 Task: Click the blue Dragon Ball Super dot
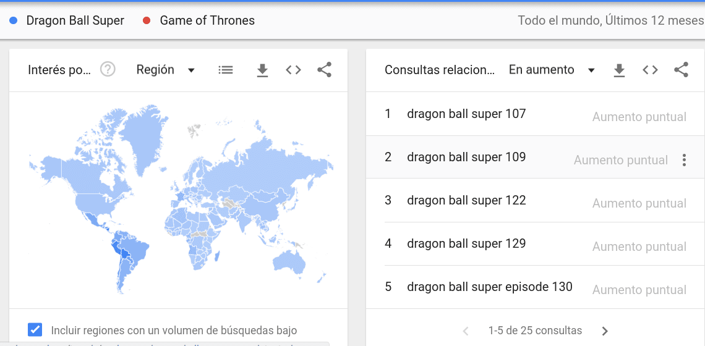click(14, 20)
